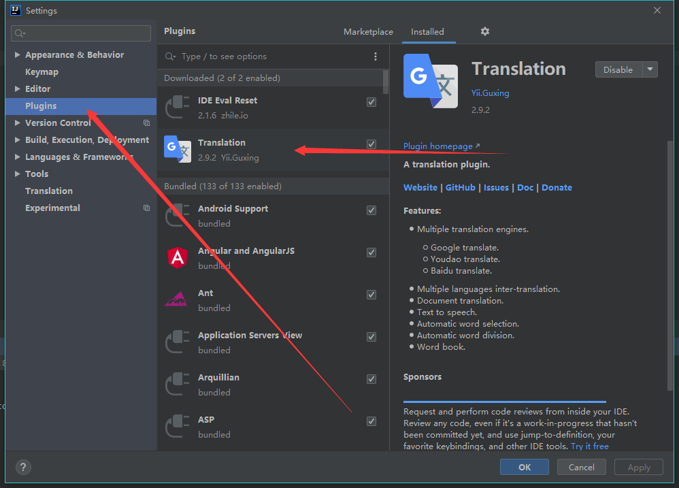Click the copy icon next to Version Control
Screen dimensions: 679x488
tap(147, 123)
